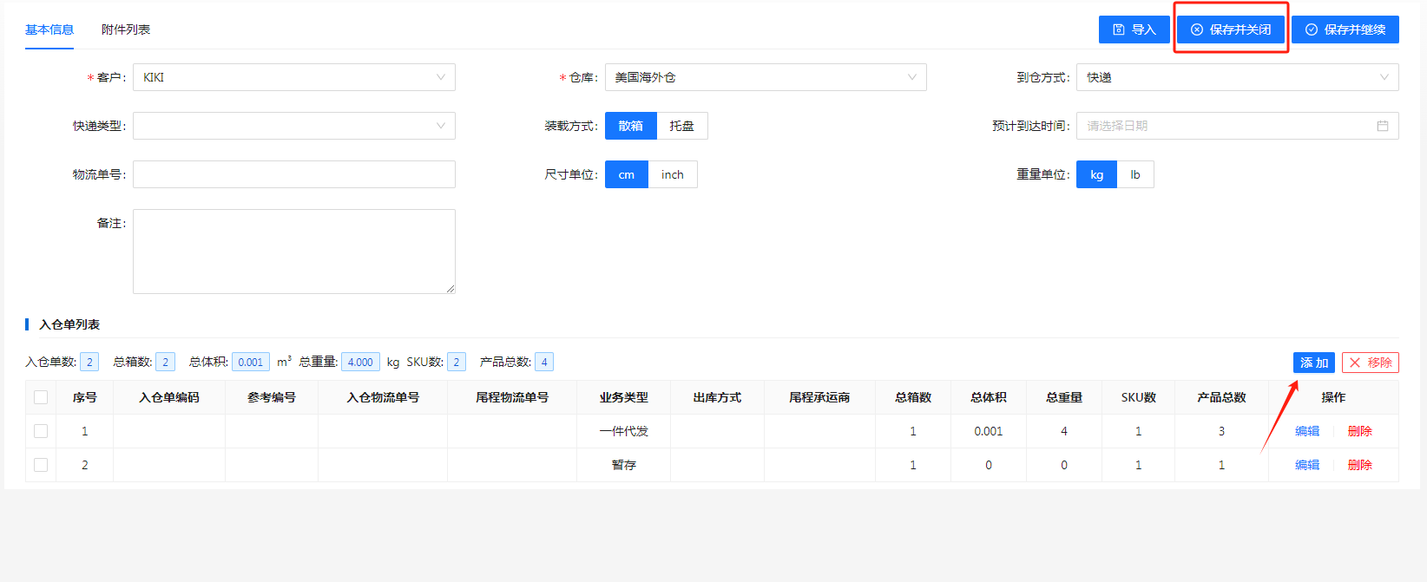Screen dimensions: 1427x582
Task: Click the 入仓单列表 section heading
Action: (x=69, y=324)
